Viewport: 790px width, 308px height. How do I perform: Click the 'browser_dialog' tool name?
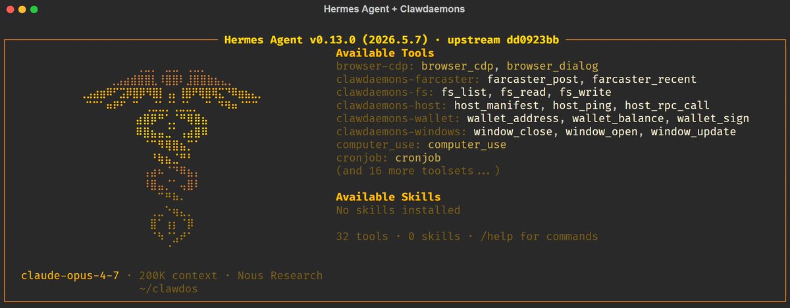pos(552,66)
